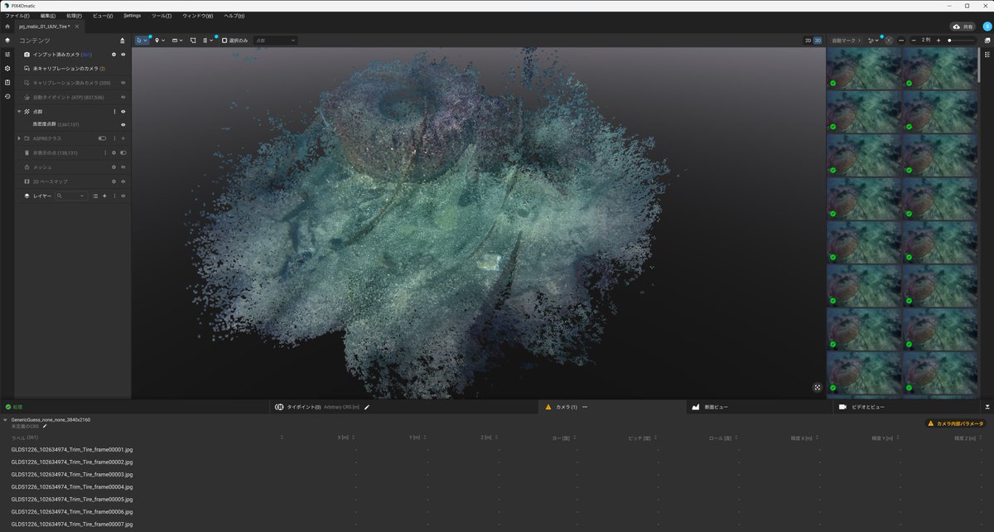This screenshot has height=532, width=994.
Task: Open settings gear for インプット済みカメラ
Action: tap(114, 55)
